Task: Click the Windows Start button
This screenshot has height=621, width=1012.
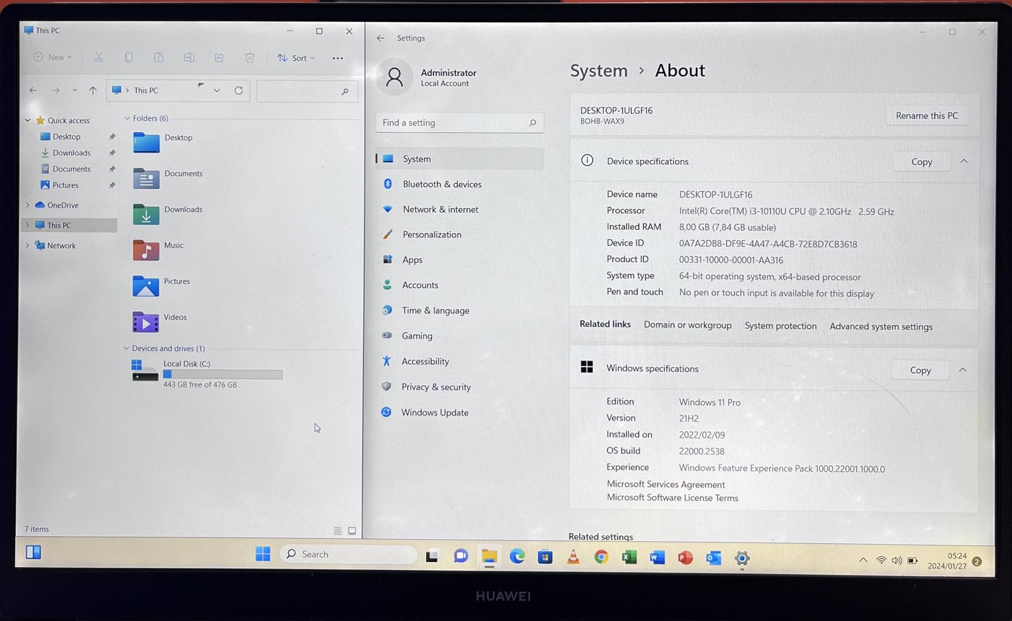Action: (263, 554)
